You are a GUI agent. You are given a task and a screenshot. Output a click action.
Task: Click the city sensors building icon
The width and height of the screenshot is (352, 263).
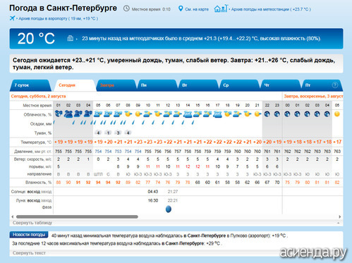click(x=70, y=38)
